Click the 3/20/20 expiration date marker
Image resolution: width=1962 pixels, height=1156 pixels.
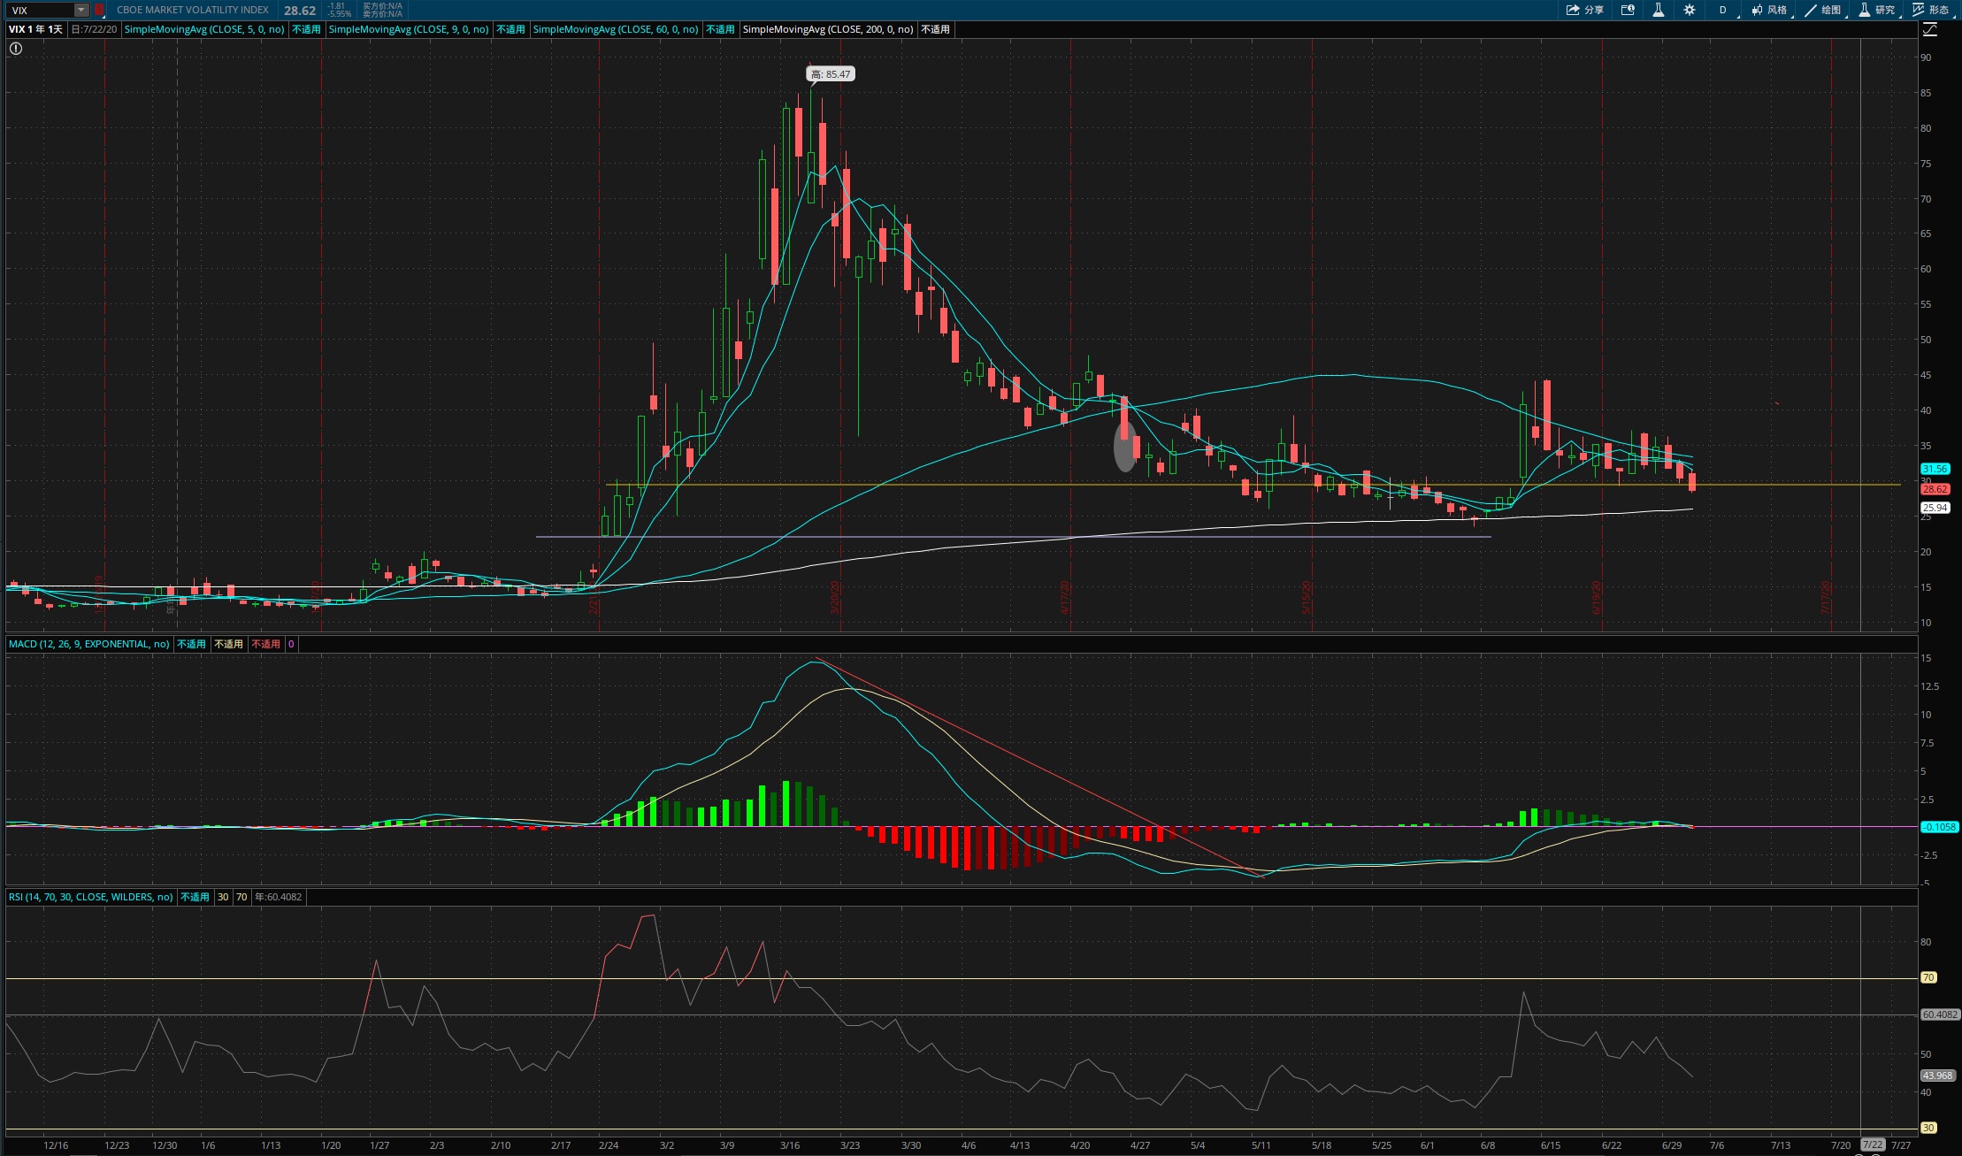click(835, 597)
